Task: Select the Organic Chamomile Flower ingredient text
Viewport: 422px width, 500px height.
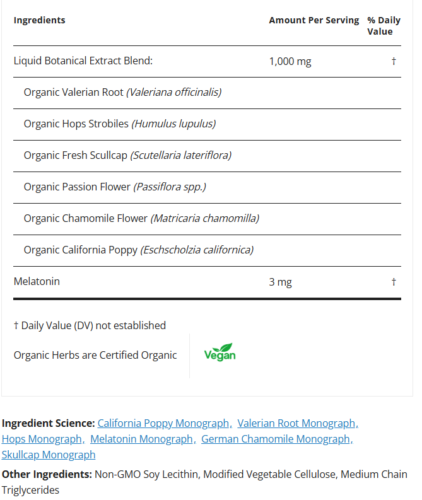Action: 141,218
